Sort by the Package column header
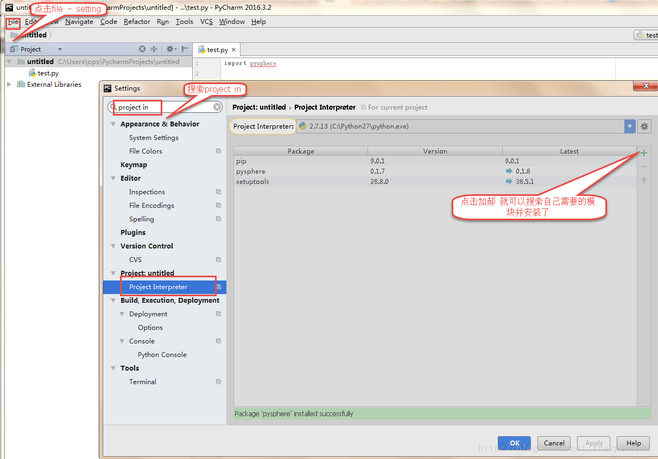This screenshot has height=459, width=658. [x=301, y=151]
